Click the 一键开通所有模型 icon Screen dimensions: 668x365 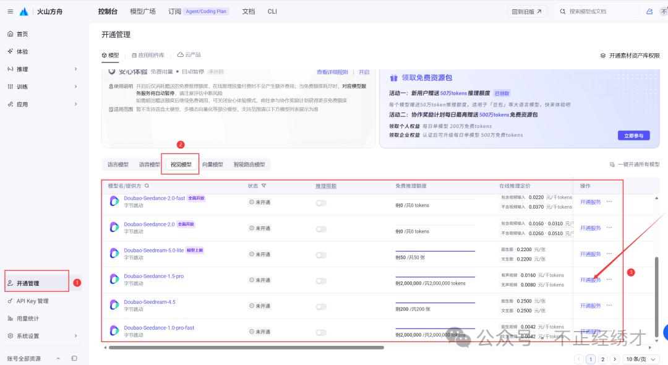point(612,165)
